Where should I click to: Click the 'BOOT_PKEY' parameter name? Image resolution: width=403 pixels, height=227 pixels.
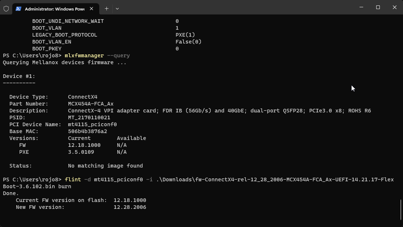(x=47, y=49)
